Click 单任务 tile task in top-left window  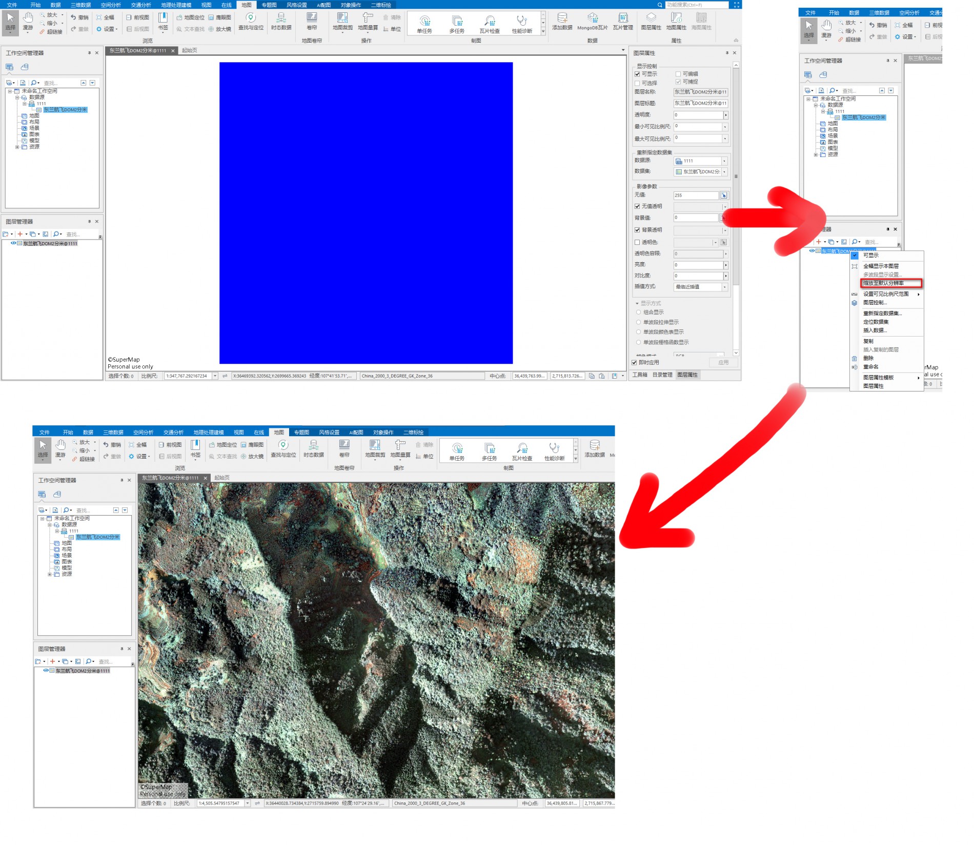pyautogui.click(x=424, y=24)
